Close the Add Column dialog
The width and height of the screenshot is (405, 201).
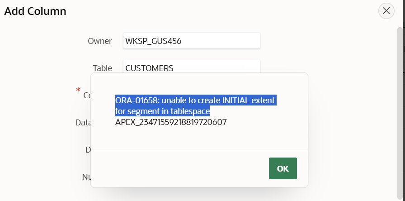pos(386,11)
